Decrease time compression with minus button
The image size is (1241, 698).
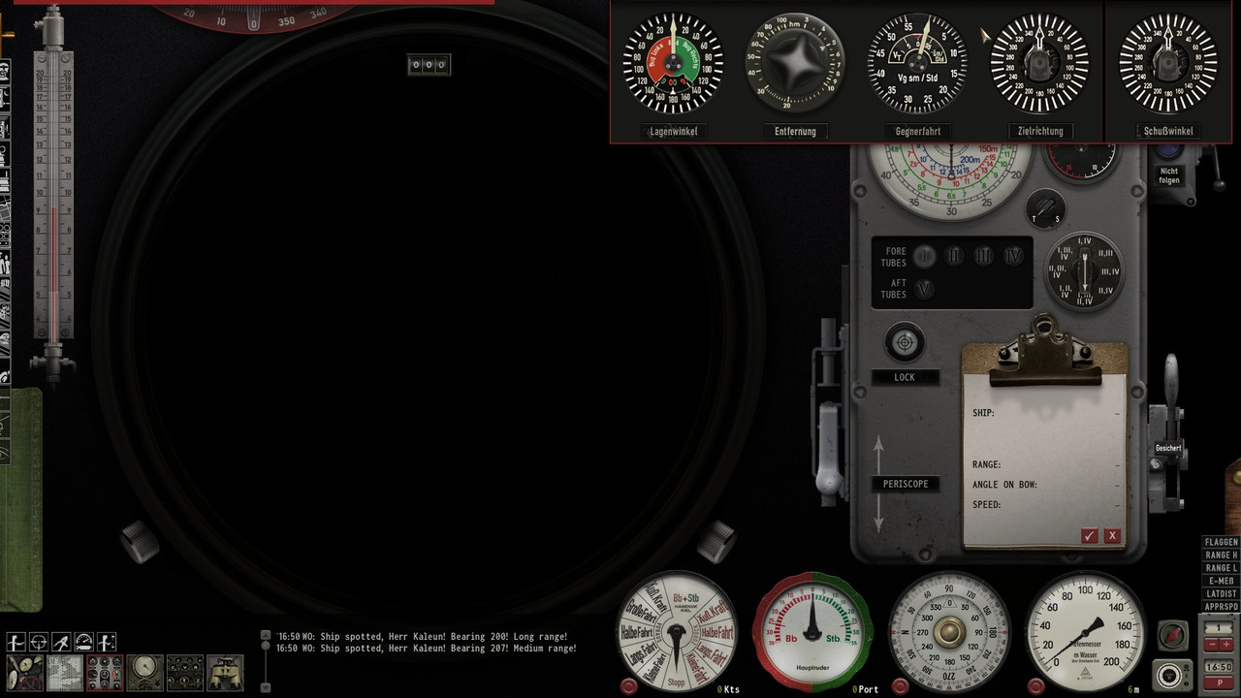pyautogui.click(x=1211, y=644)
